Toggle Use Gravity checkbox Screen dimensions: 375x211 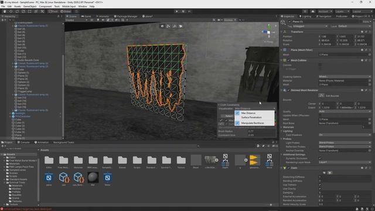point(320,189)
